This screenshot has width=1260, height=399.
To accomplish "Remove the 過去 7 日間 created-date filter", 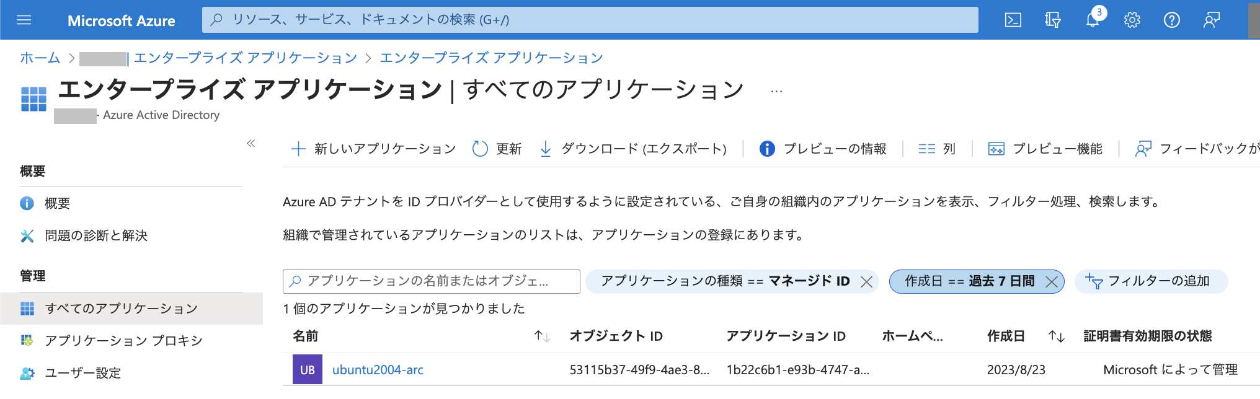I will [1052, 282].
